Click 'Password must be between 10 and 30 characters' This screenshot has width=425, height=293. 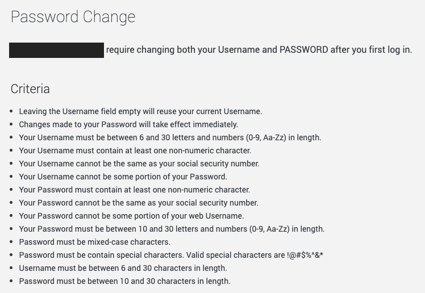point(124,281)
